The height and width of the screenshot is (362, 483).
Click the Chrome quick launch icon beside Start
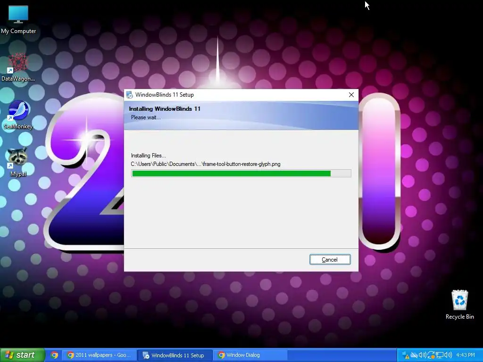54,355
